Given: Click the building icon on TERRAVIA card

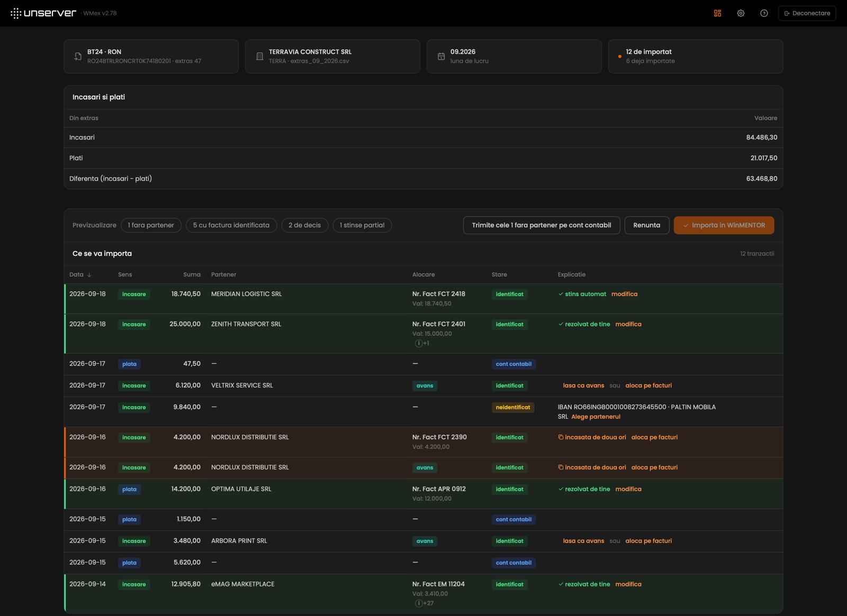Looking at the screenshot, I should pyautogui.click(x=259, y=56).
